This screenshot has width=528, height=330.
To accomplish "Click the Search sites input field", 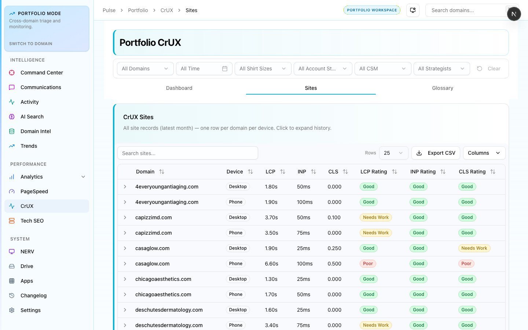I will [x=187, y=153].
